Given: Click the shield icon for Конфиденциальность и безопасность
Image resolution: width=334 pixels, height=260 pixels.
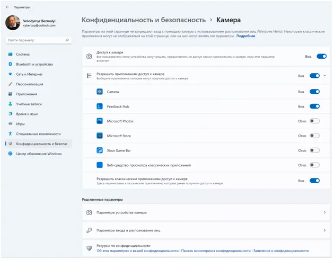Looking at the screenshot, I should [10, 144].
